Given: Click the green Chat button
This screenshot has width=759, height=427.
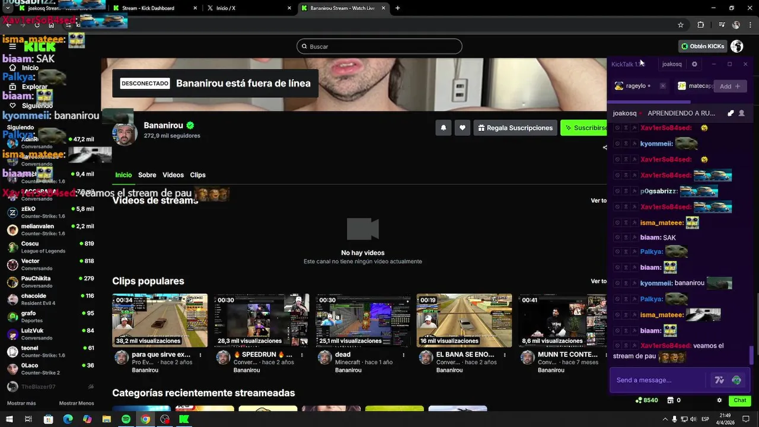Looking at the screenshot, I should [739, 400].
